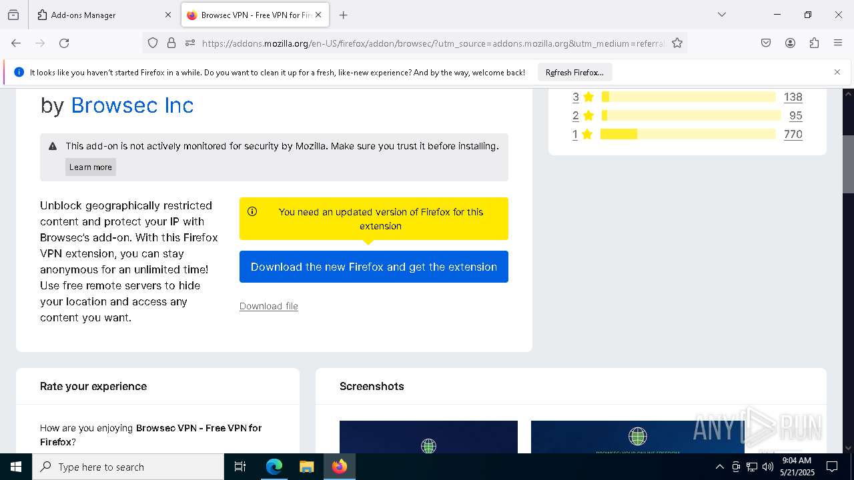Close the Browsec VPN tab
The width and height of the screenshot is (854, 480).
318,15
